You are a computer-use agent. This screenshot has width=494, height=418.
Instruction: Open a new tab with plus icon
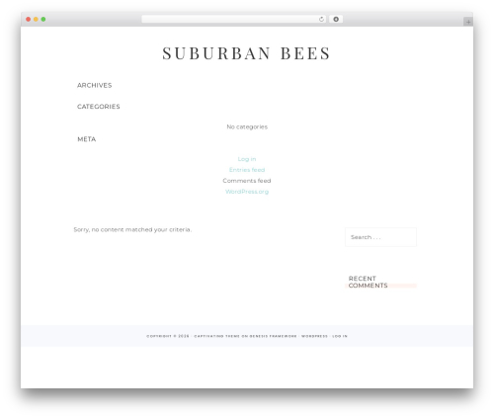[468, 22]
